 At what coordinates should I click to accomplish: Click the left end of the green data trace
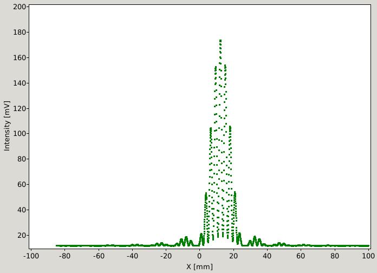click(x=57, y=245)
